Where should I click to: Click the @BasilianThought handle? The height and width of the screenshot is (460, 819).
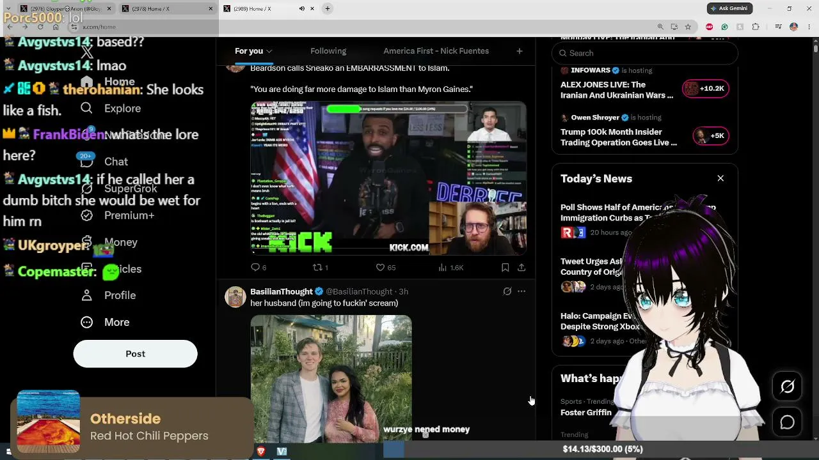pos(359,291)
